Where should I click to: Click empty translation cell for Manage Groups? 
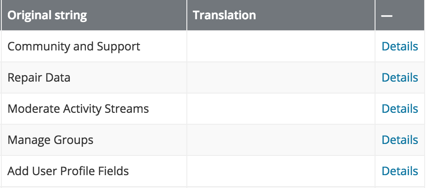pos(281,140)
